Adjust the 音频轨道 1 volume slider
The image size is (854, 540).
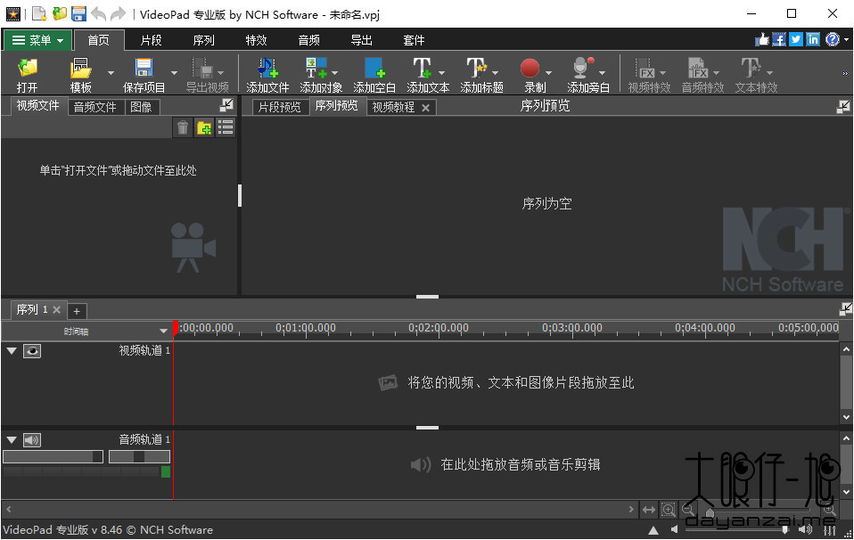(x=53, y=456)
